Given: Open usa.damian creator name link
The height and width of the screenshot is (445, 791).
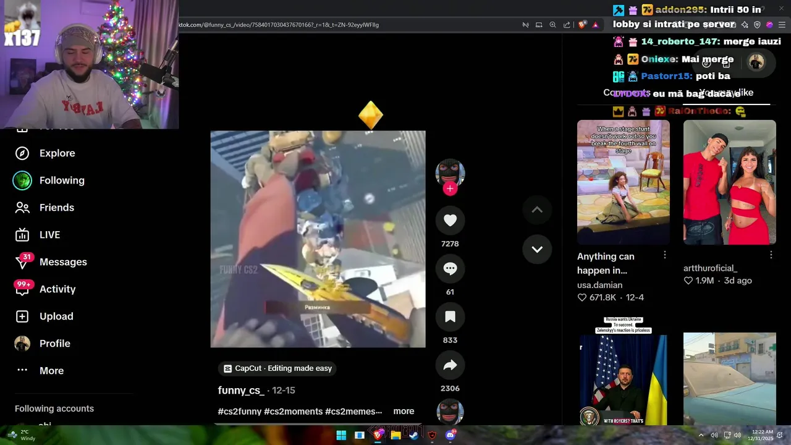Looking at the screenshot, I should point(599,285).
